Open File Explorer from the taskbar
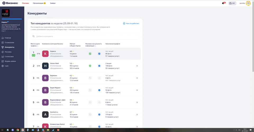 click(48, 130)
